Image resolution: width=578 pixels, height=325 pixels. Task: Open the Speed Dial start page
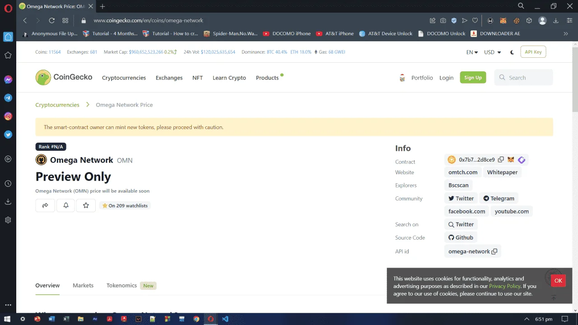pyautogui.click(x=65, y=20)
